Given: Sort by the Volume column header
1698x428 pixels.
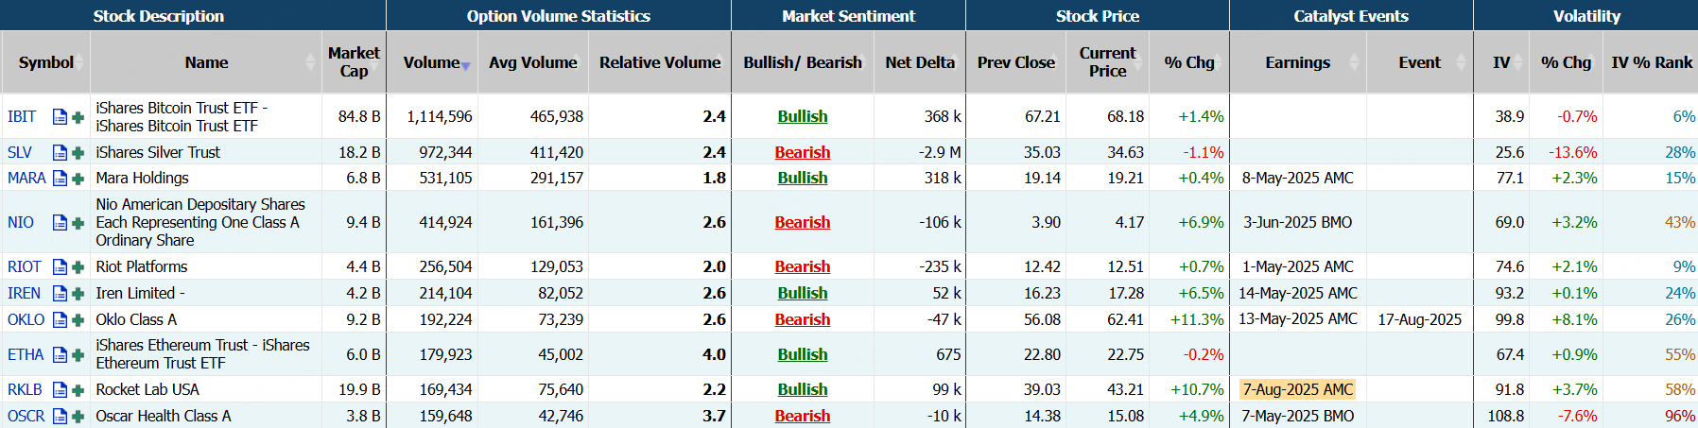Looking at the screenshot, I should click(x=432, y=62).
